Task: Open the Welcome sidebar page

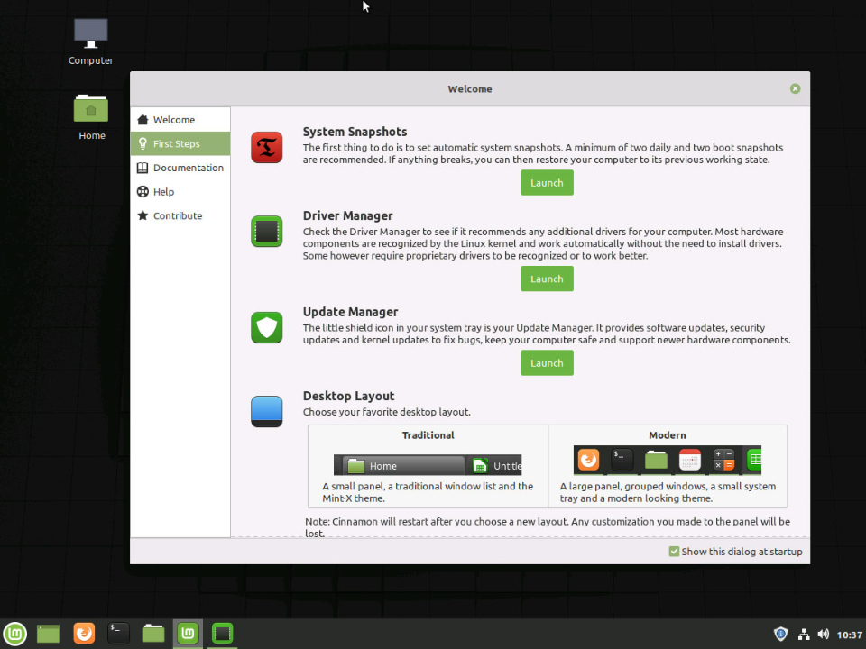Action: click(180, 120)
